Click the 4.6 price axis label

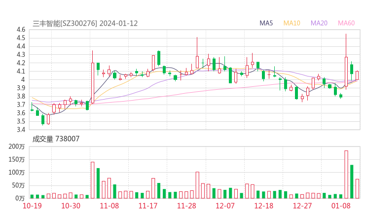click(x=21, y=30)
